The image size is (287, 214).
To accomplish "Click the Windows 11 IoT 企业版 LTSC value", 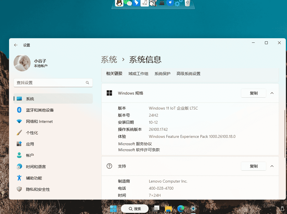I will [x=173, y=108].
